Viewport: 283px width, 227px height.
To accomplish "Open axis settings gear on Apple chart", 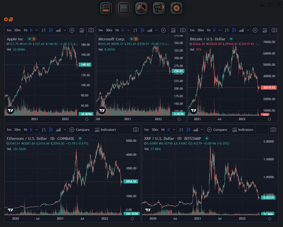I will pos(87,119).
